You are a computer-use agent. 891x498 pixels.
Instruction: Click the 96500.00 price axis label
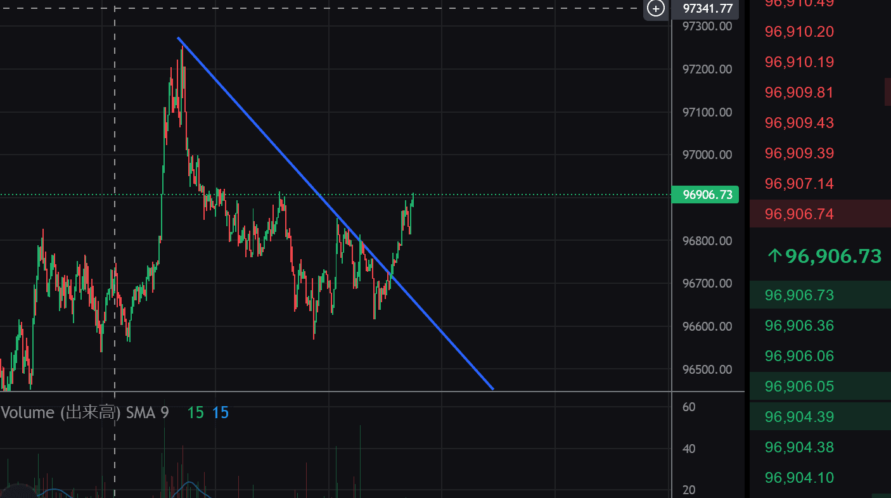click(707, 369)
